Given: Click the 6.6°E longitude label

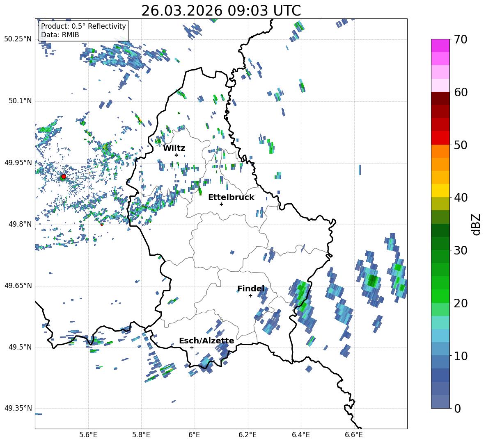Looking at the screenshot, I should pyautogui.click(x=354, y=435).
